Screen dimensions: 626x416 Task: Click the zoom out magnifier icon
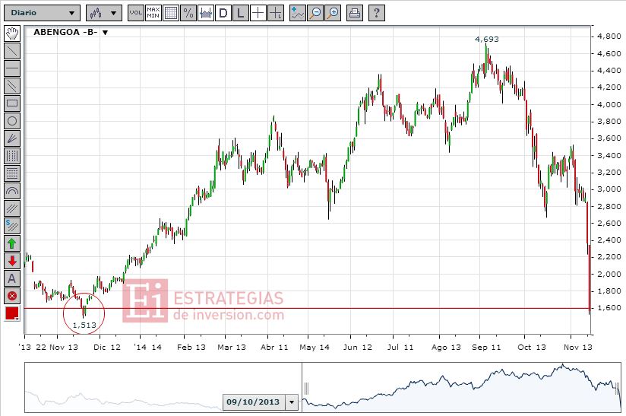[x=315, y=13]
